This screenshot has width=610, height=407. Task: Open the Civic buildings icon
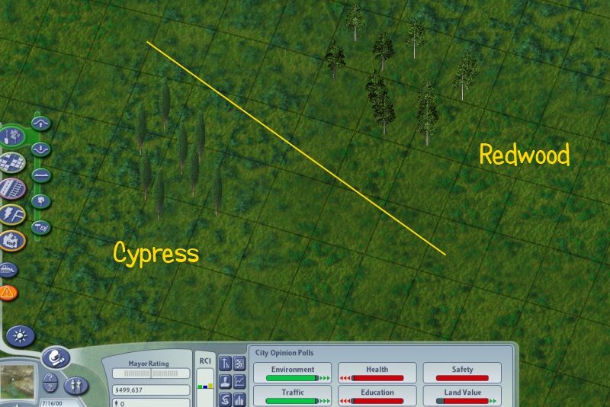click(12, 241)
